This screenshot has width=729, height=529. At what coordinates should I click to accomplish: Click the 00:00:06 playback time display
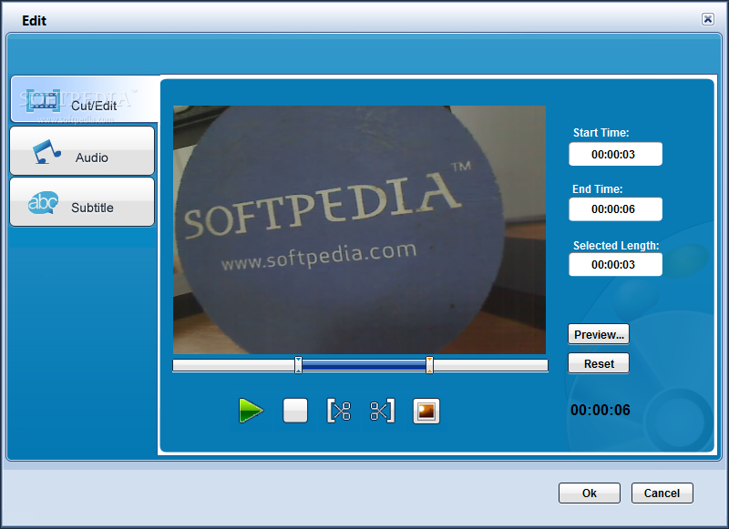coord(601,410)
